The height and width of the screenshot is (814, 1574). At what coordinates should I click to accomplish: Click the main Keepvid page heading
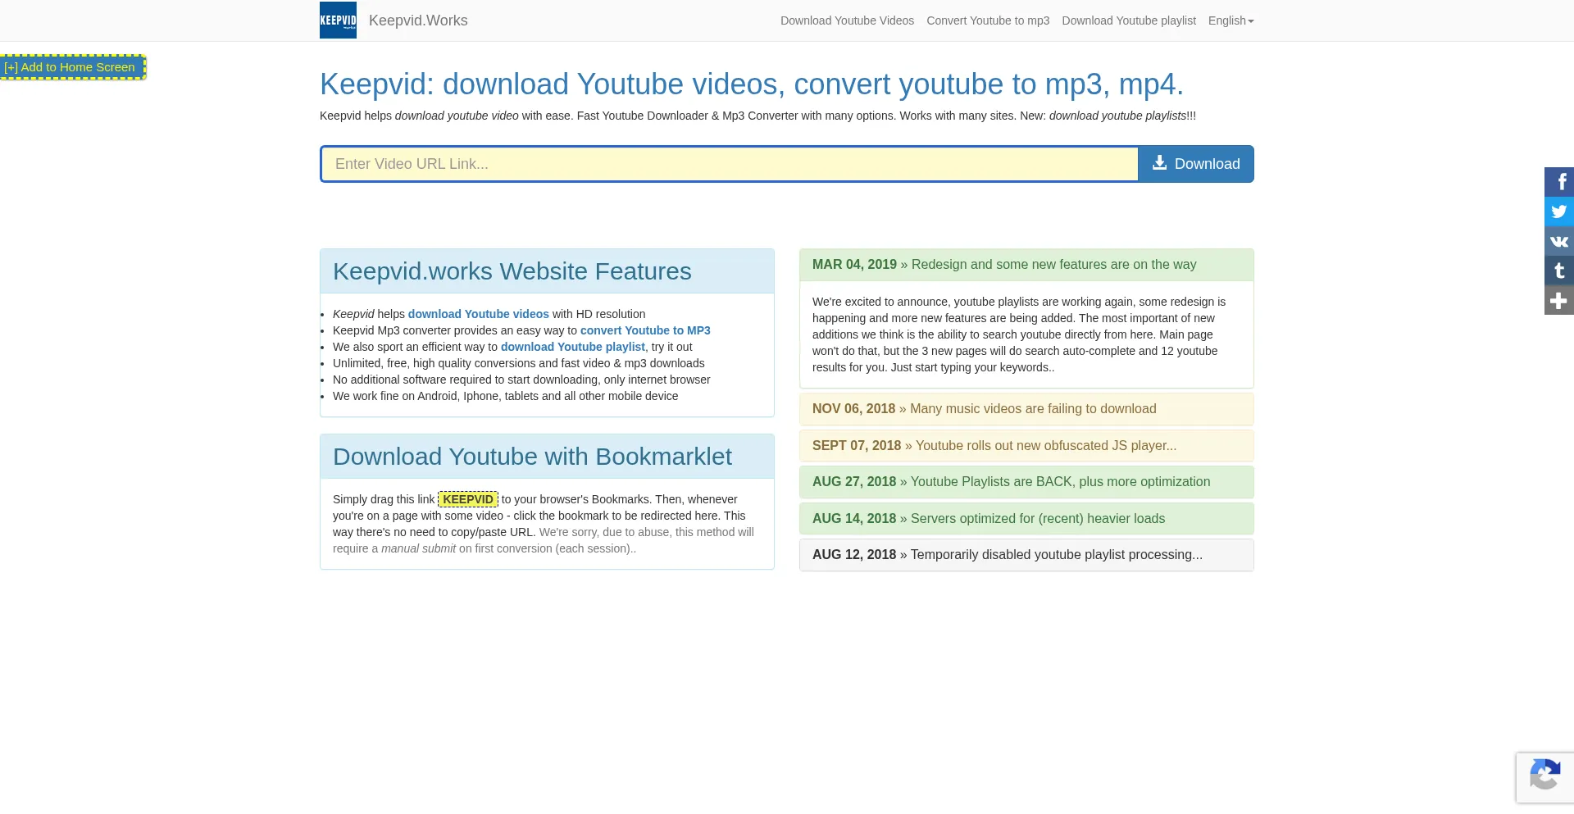coord(752,84)
